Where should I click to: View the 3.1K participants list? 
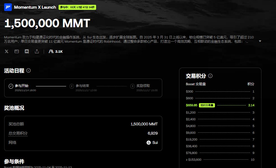[55, 51]
